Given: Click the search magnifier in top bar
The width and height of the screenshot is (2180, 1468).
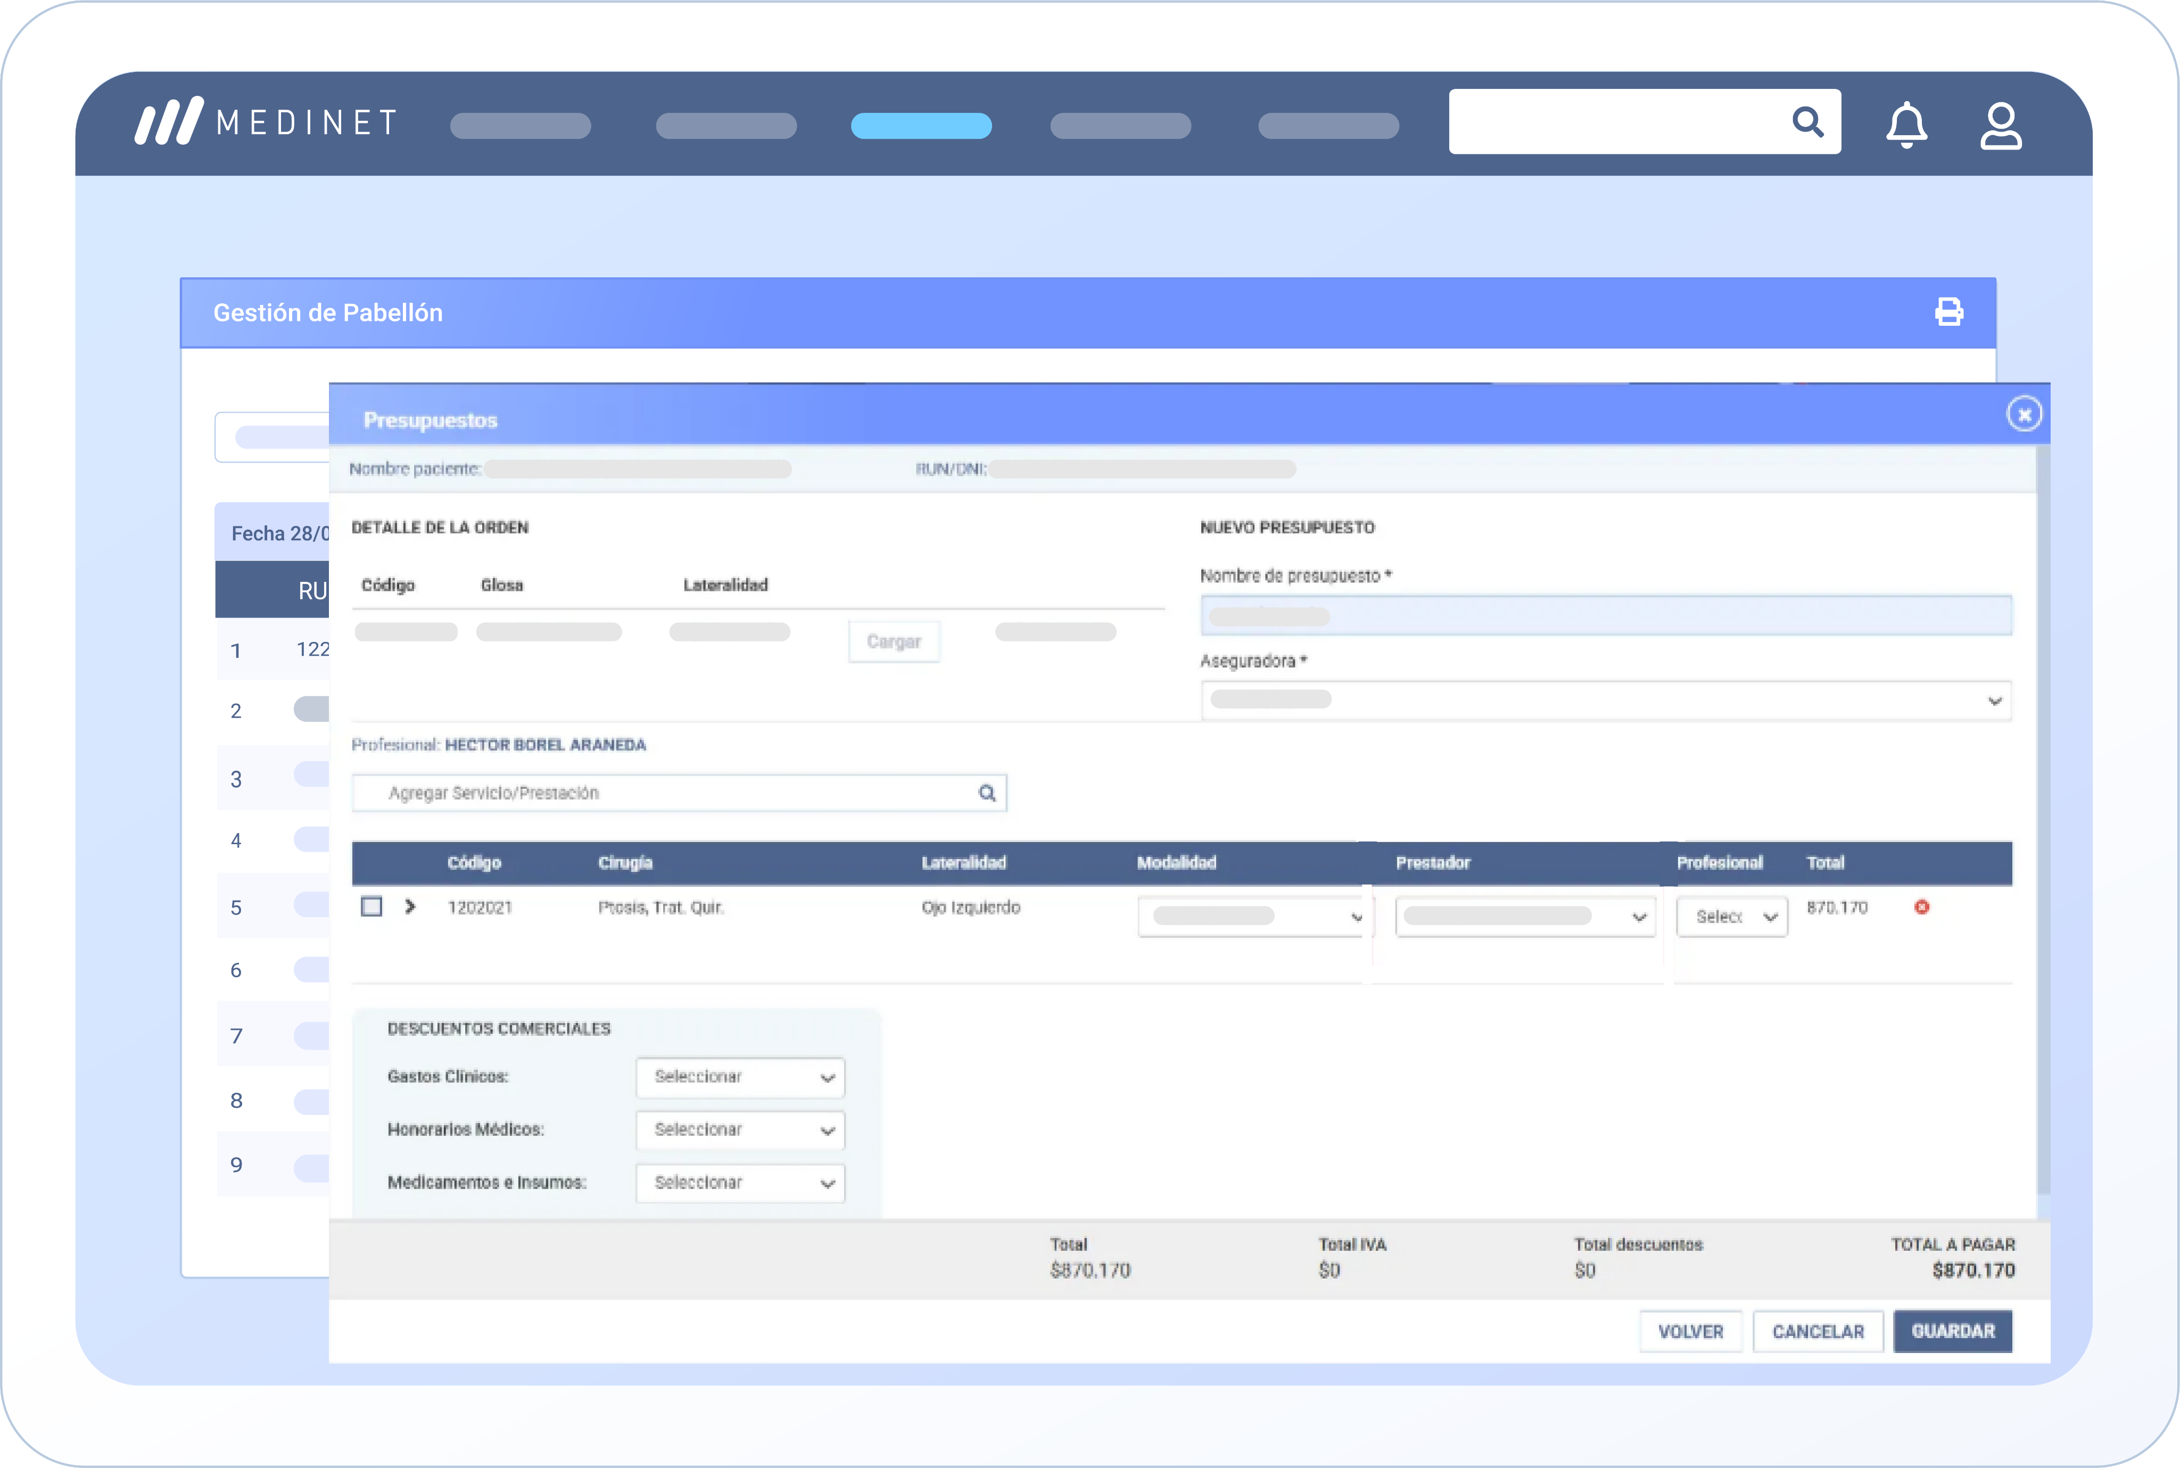Looking at the screenshot, I should click(1807, 122).
